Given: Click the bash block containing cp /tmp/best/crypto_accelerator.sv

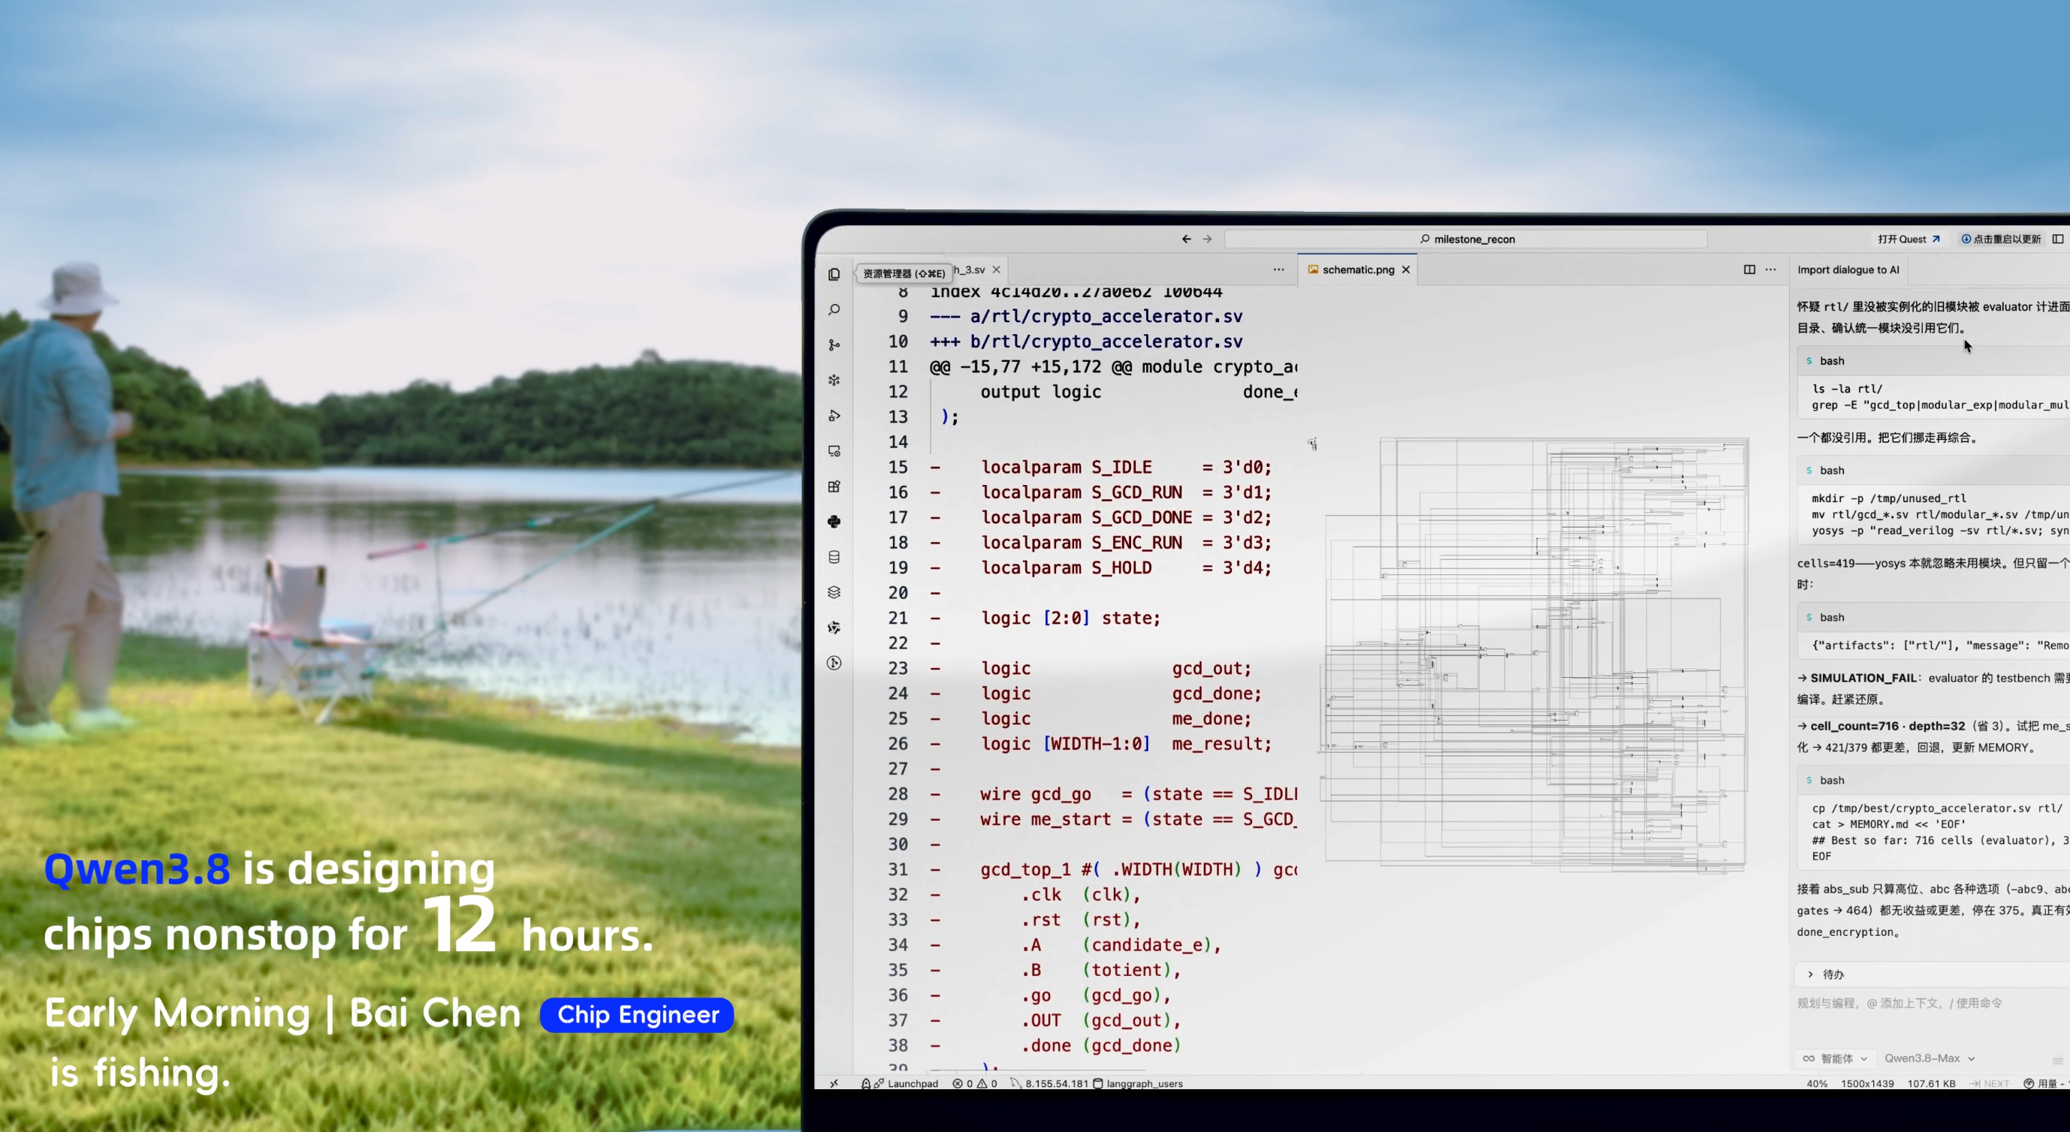Looking at the screenshot, I should pos(1933,819).
